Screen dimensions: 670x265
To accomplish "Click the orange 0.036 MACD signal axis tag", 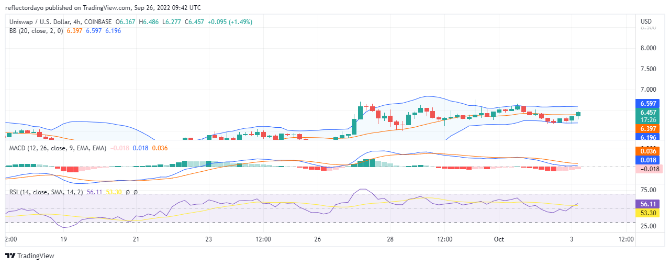I will tap(649, 151).
